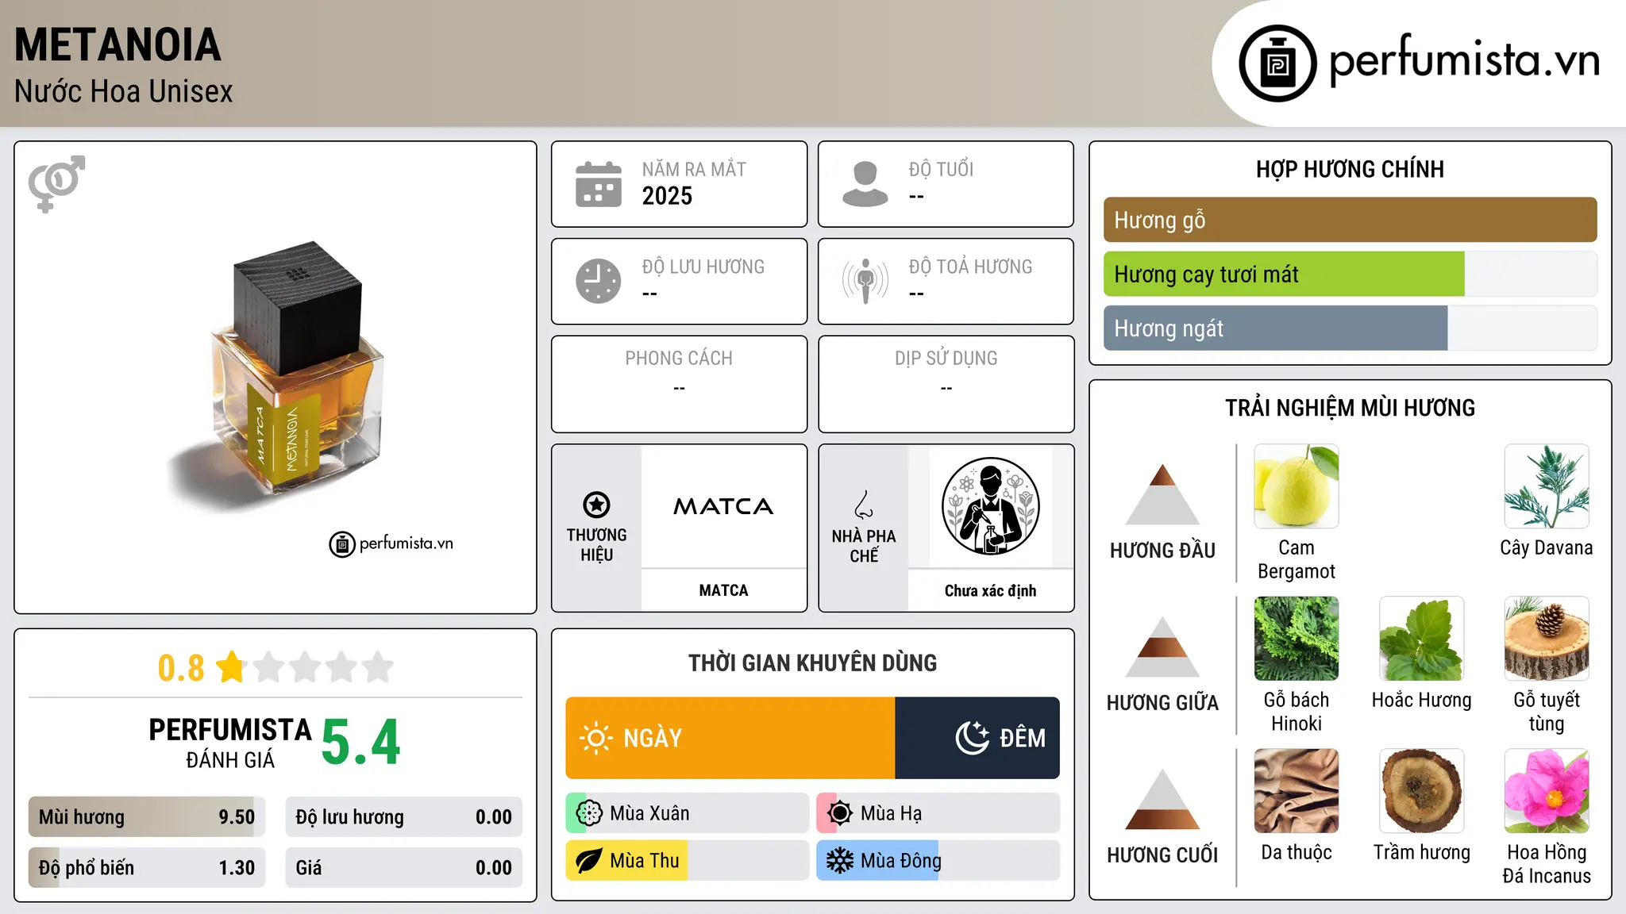Open the Cam Bergamot note image
Image resolution: width=1626 pixels, height=914 pixels.
click(x=1297, y=486)
